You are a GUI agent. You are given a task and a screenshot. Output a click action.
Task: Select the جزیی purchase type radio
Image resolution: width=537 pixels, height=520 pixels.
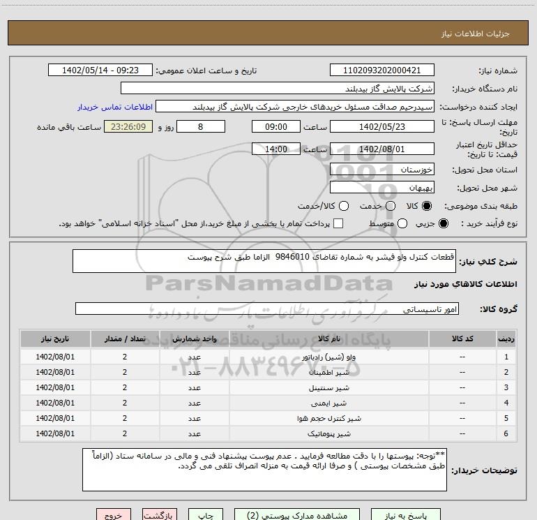443,223
